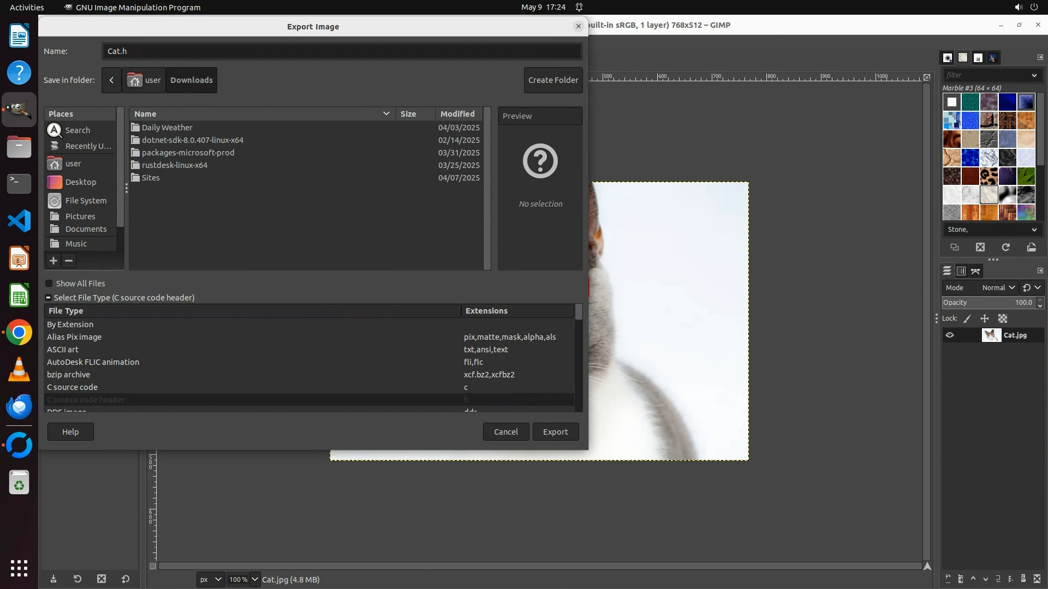
Task: Click the Refresh patterns icon
Action: (1006, 247)
